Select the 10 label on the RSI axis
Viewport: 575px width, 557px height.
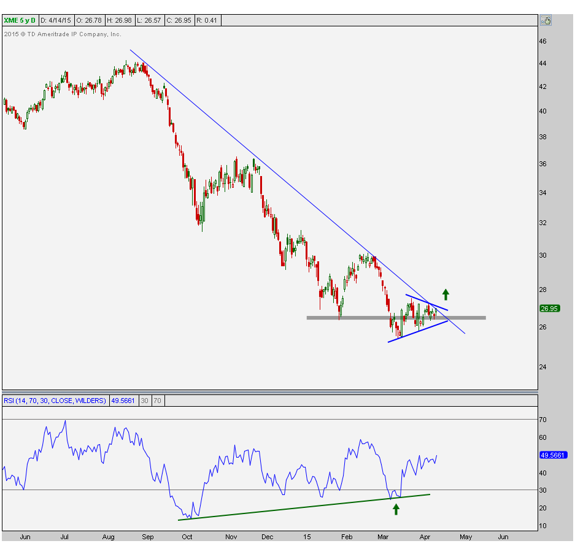pyautogui.click(x=542, y=526)
